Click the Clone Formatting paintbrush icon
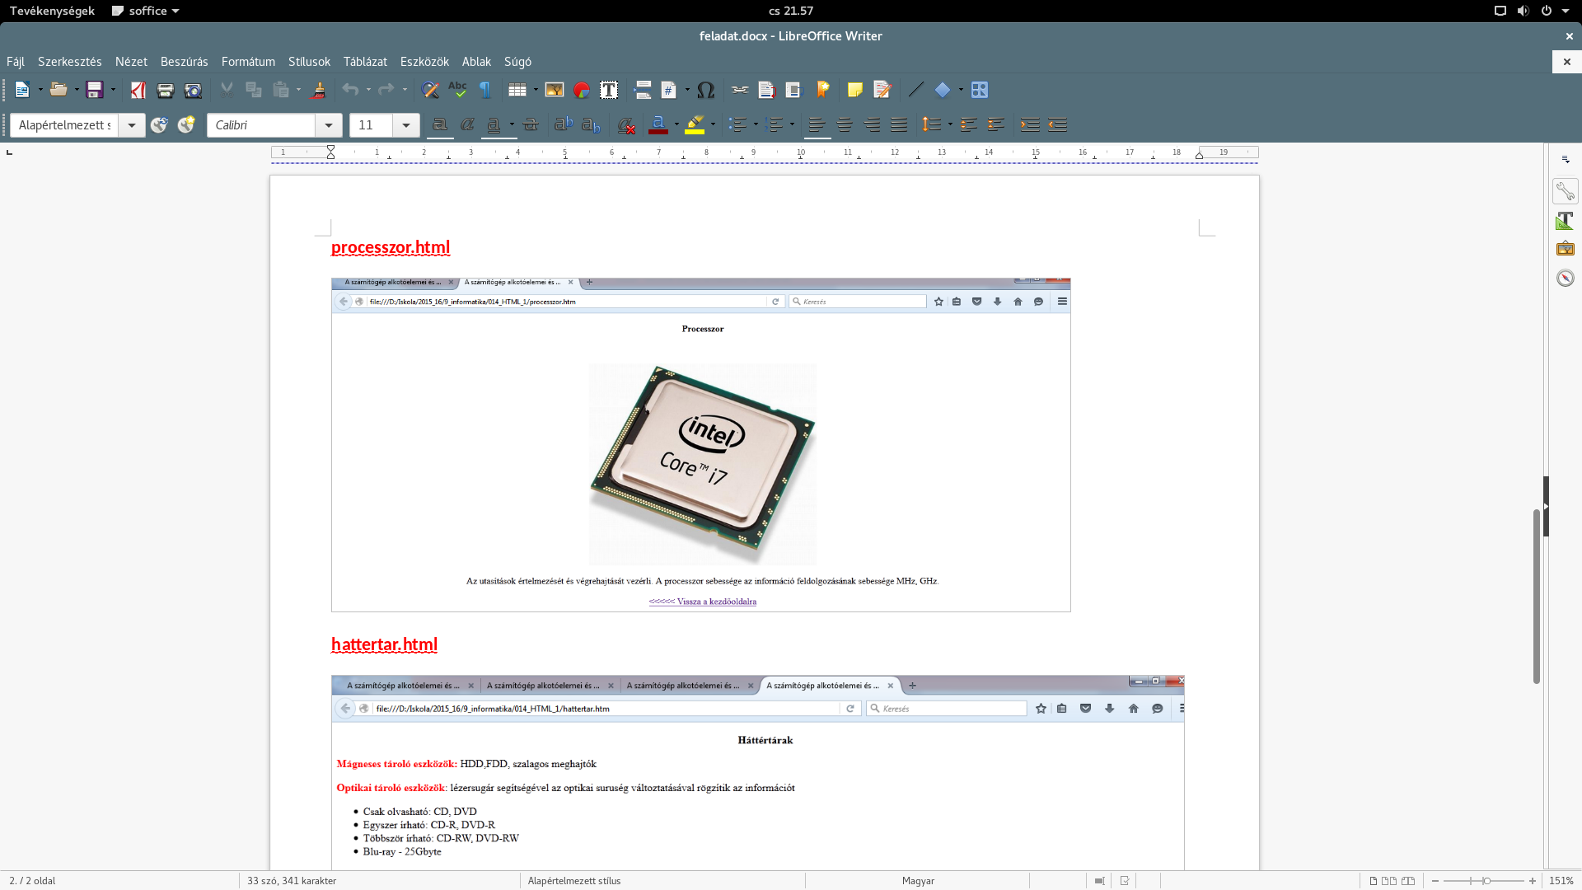Screen dimensions: 1582x890 pos(319,90)
